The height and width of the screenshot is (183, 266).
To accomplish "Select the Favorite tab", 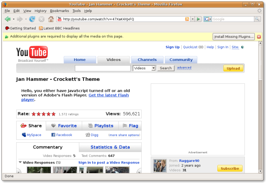I will [x=64, y=126].
